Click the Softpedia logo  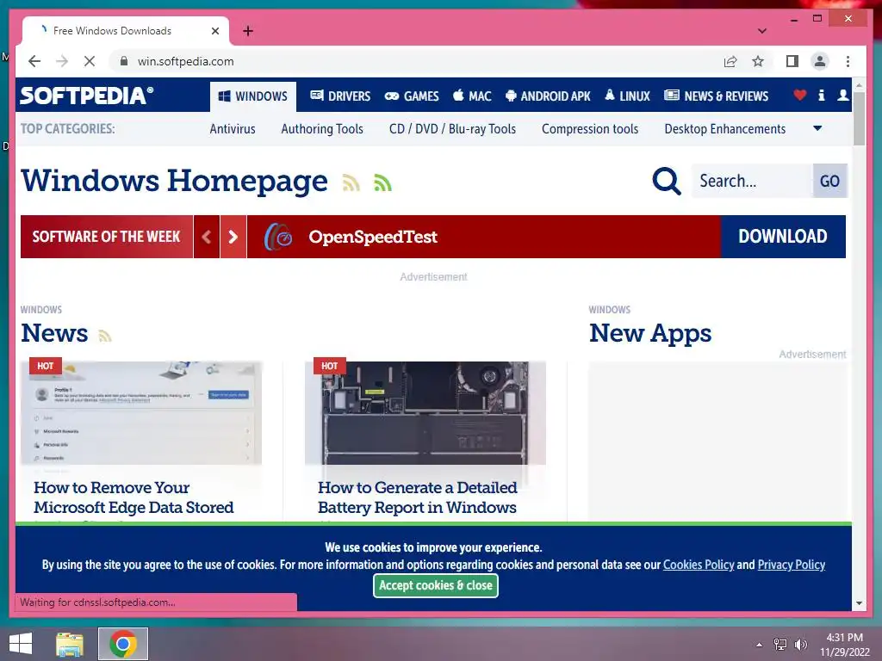[87, 96]
